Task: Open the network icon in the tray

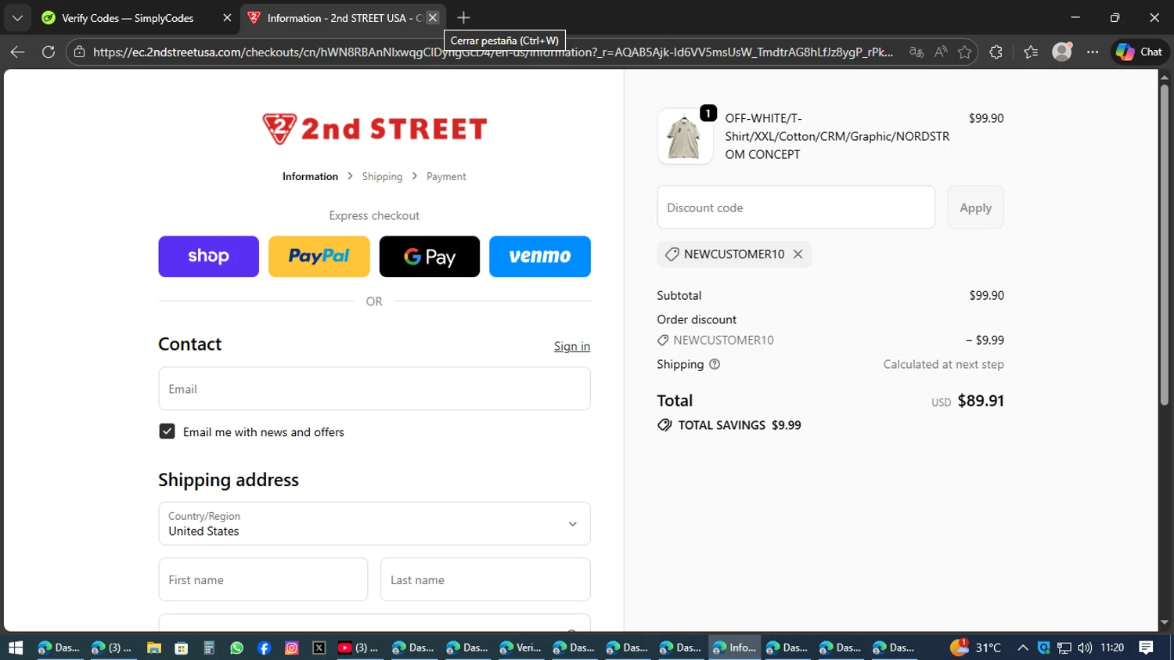Action: click(x=1064, y=647)
